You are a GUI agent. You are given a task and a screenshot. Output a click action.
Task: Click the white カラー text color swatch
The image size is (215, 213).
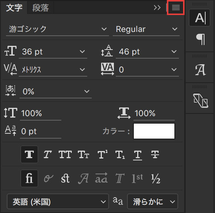tap(154, 131)
